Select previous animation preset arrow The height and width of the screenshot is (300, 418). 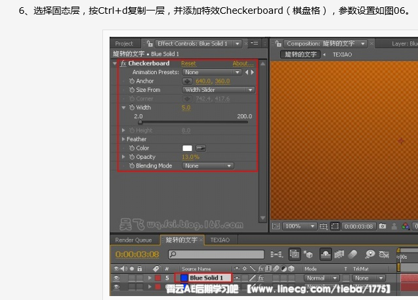point(247,72)
